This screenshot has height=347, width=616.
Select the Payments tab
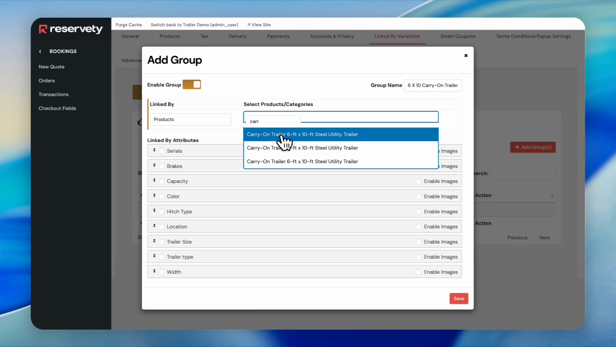click(x=278, y=36)
